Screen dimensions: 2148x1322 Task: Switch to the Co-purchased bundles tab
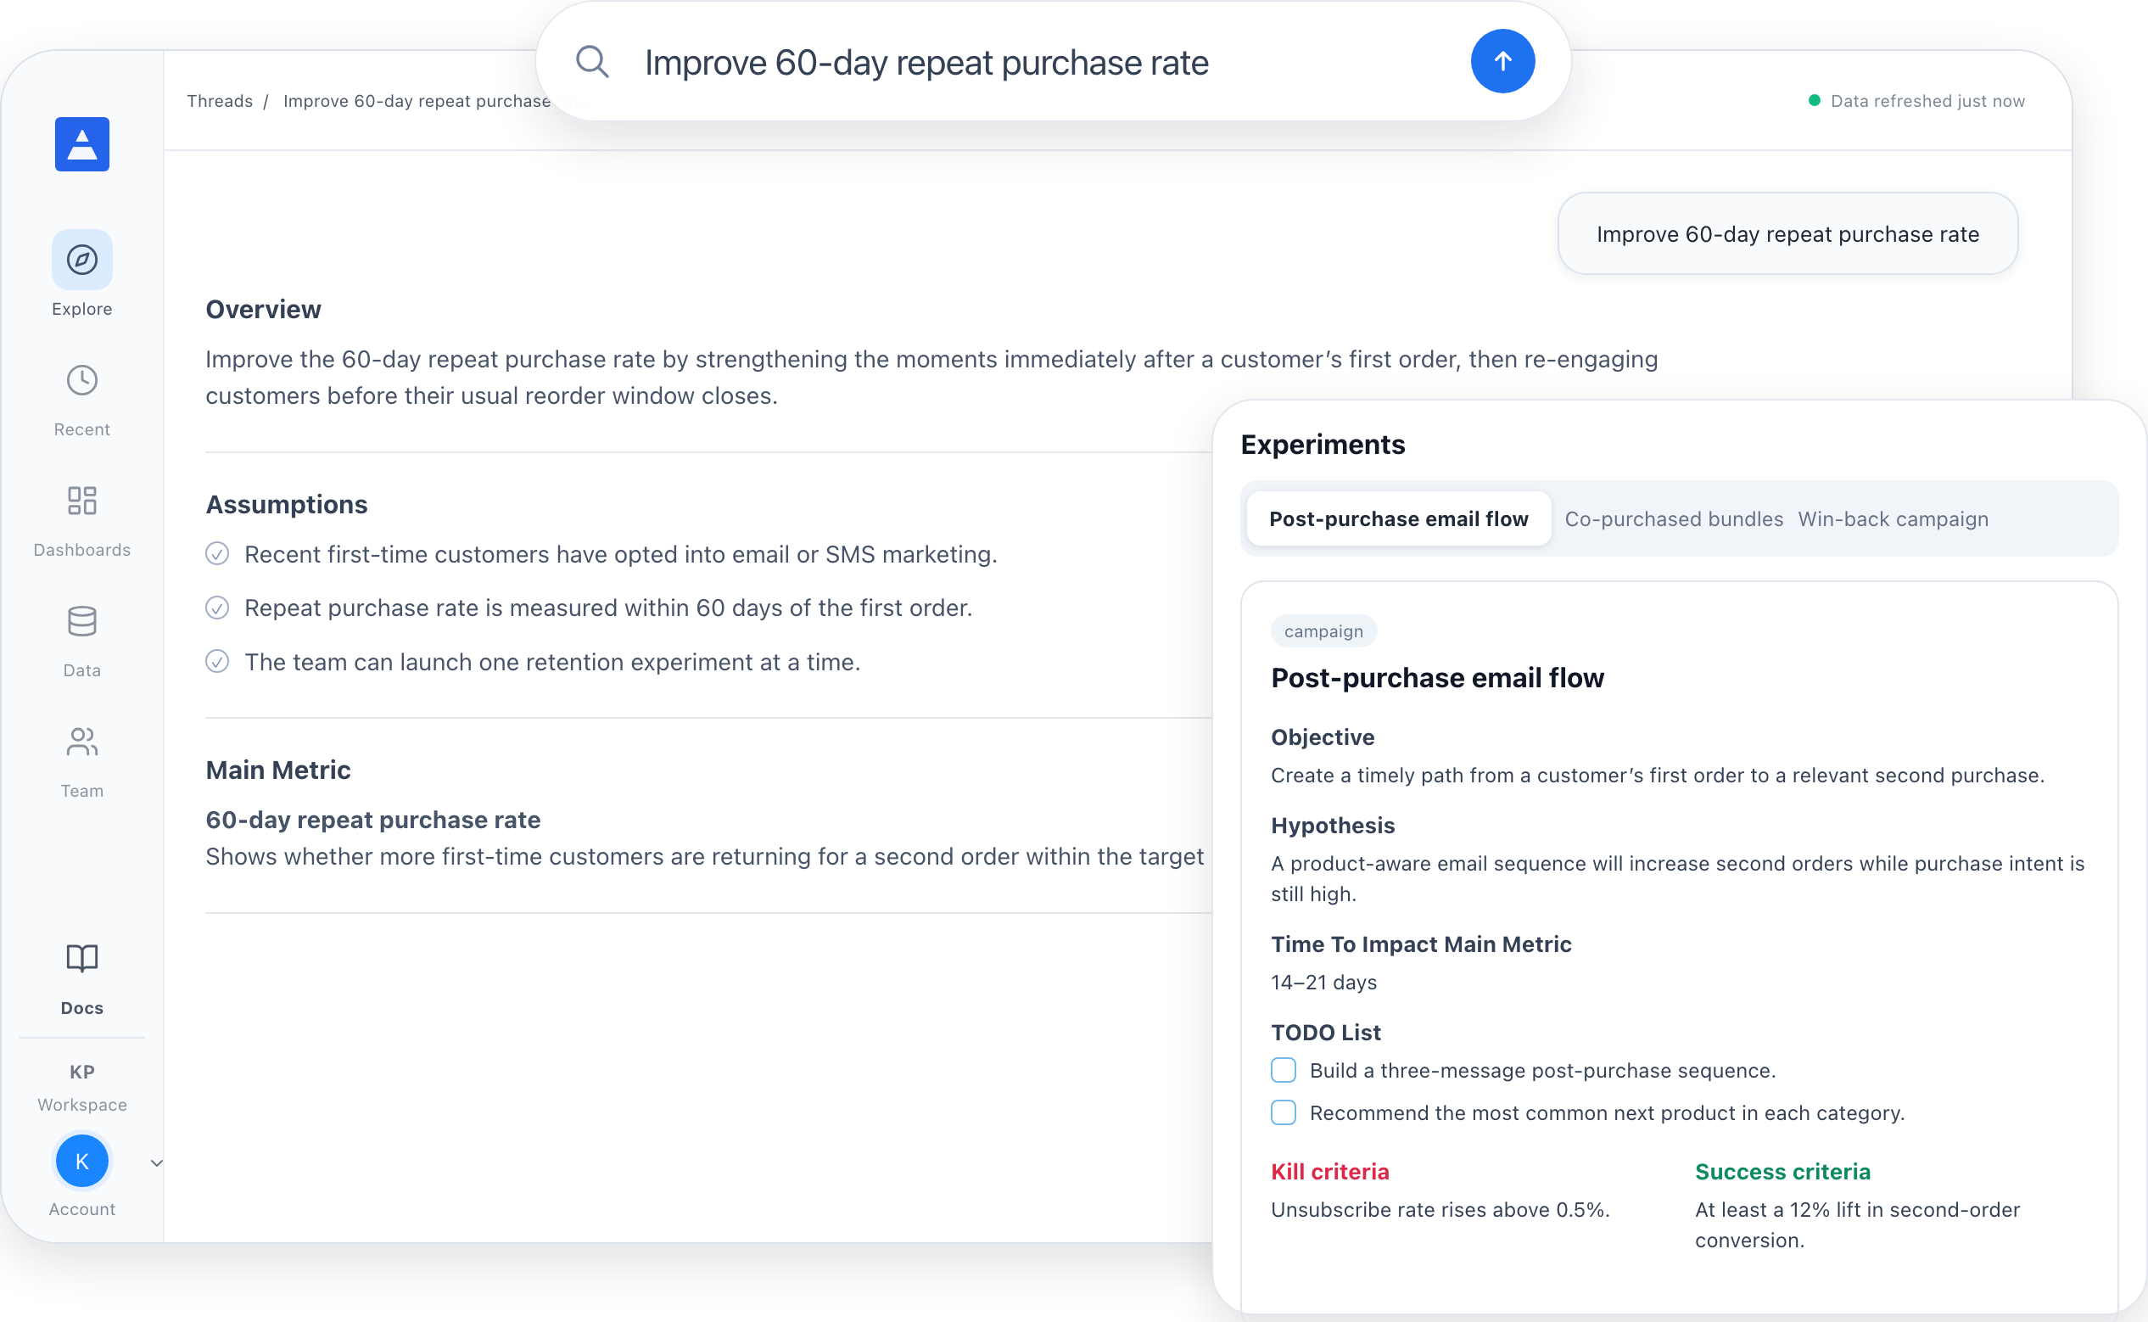click(1674, 519)
